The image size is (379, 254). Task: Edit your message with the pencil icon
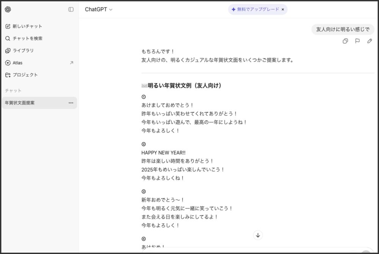pos(370,41)
